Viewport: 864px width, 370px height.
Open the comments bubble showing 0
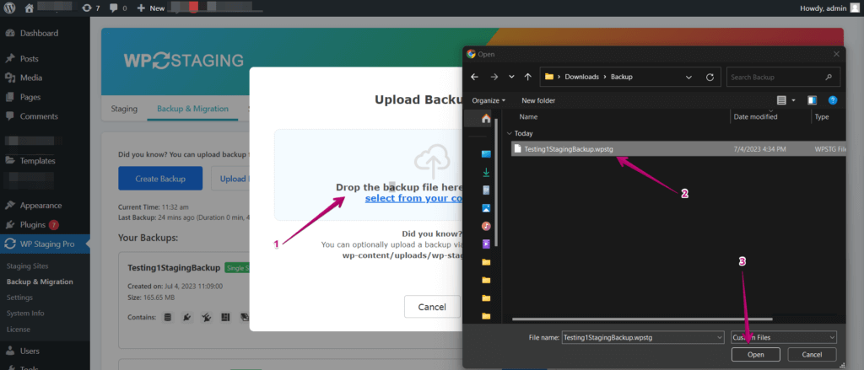118,8
